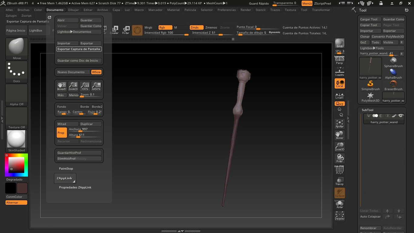Toggle the Zmenos button
Screen dimensions: 414x233
[x=211, y=27]
